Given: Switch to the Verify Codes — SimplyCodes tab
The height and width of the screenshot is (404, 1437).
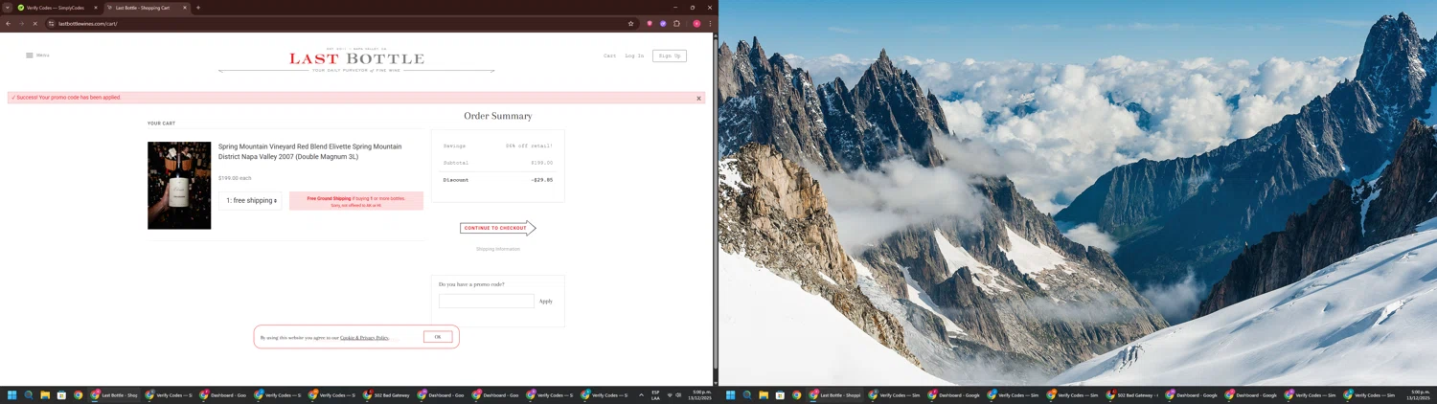Looking at the screenshot, I should 57,8.
